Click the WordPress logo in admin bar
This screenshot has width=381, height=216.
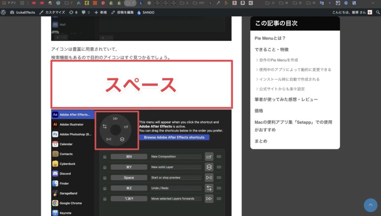click(x=3, y=12)
